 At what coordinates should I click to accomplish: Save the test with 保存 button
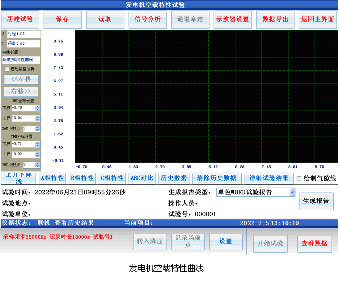pos(62,19)
